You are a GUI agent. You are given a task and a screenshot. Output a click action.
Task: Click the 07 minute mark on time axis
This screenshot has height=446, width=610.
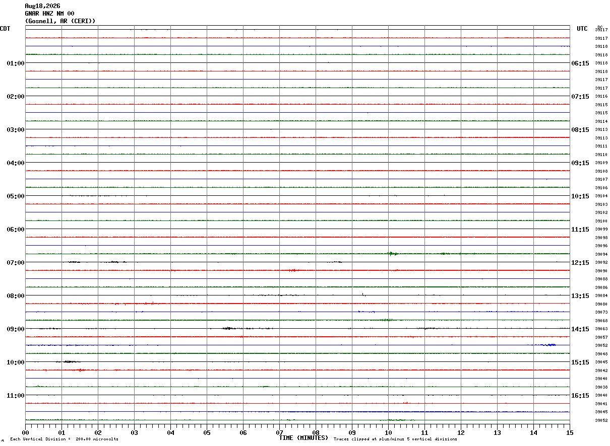point(279,432)
